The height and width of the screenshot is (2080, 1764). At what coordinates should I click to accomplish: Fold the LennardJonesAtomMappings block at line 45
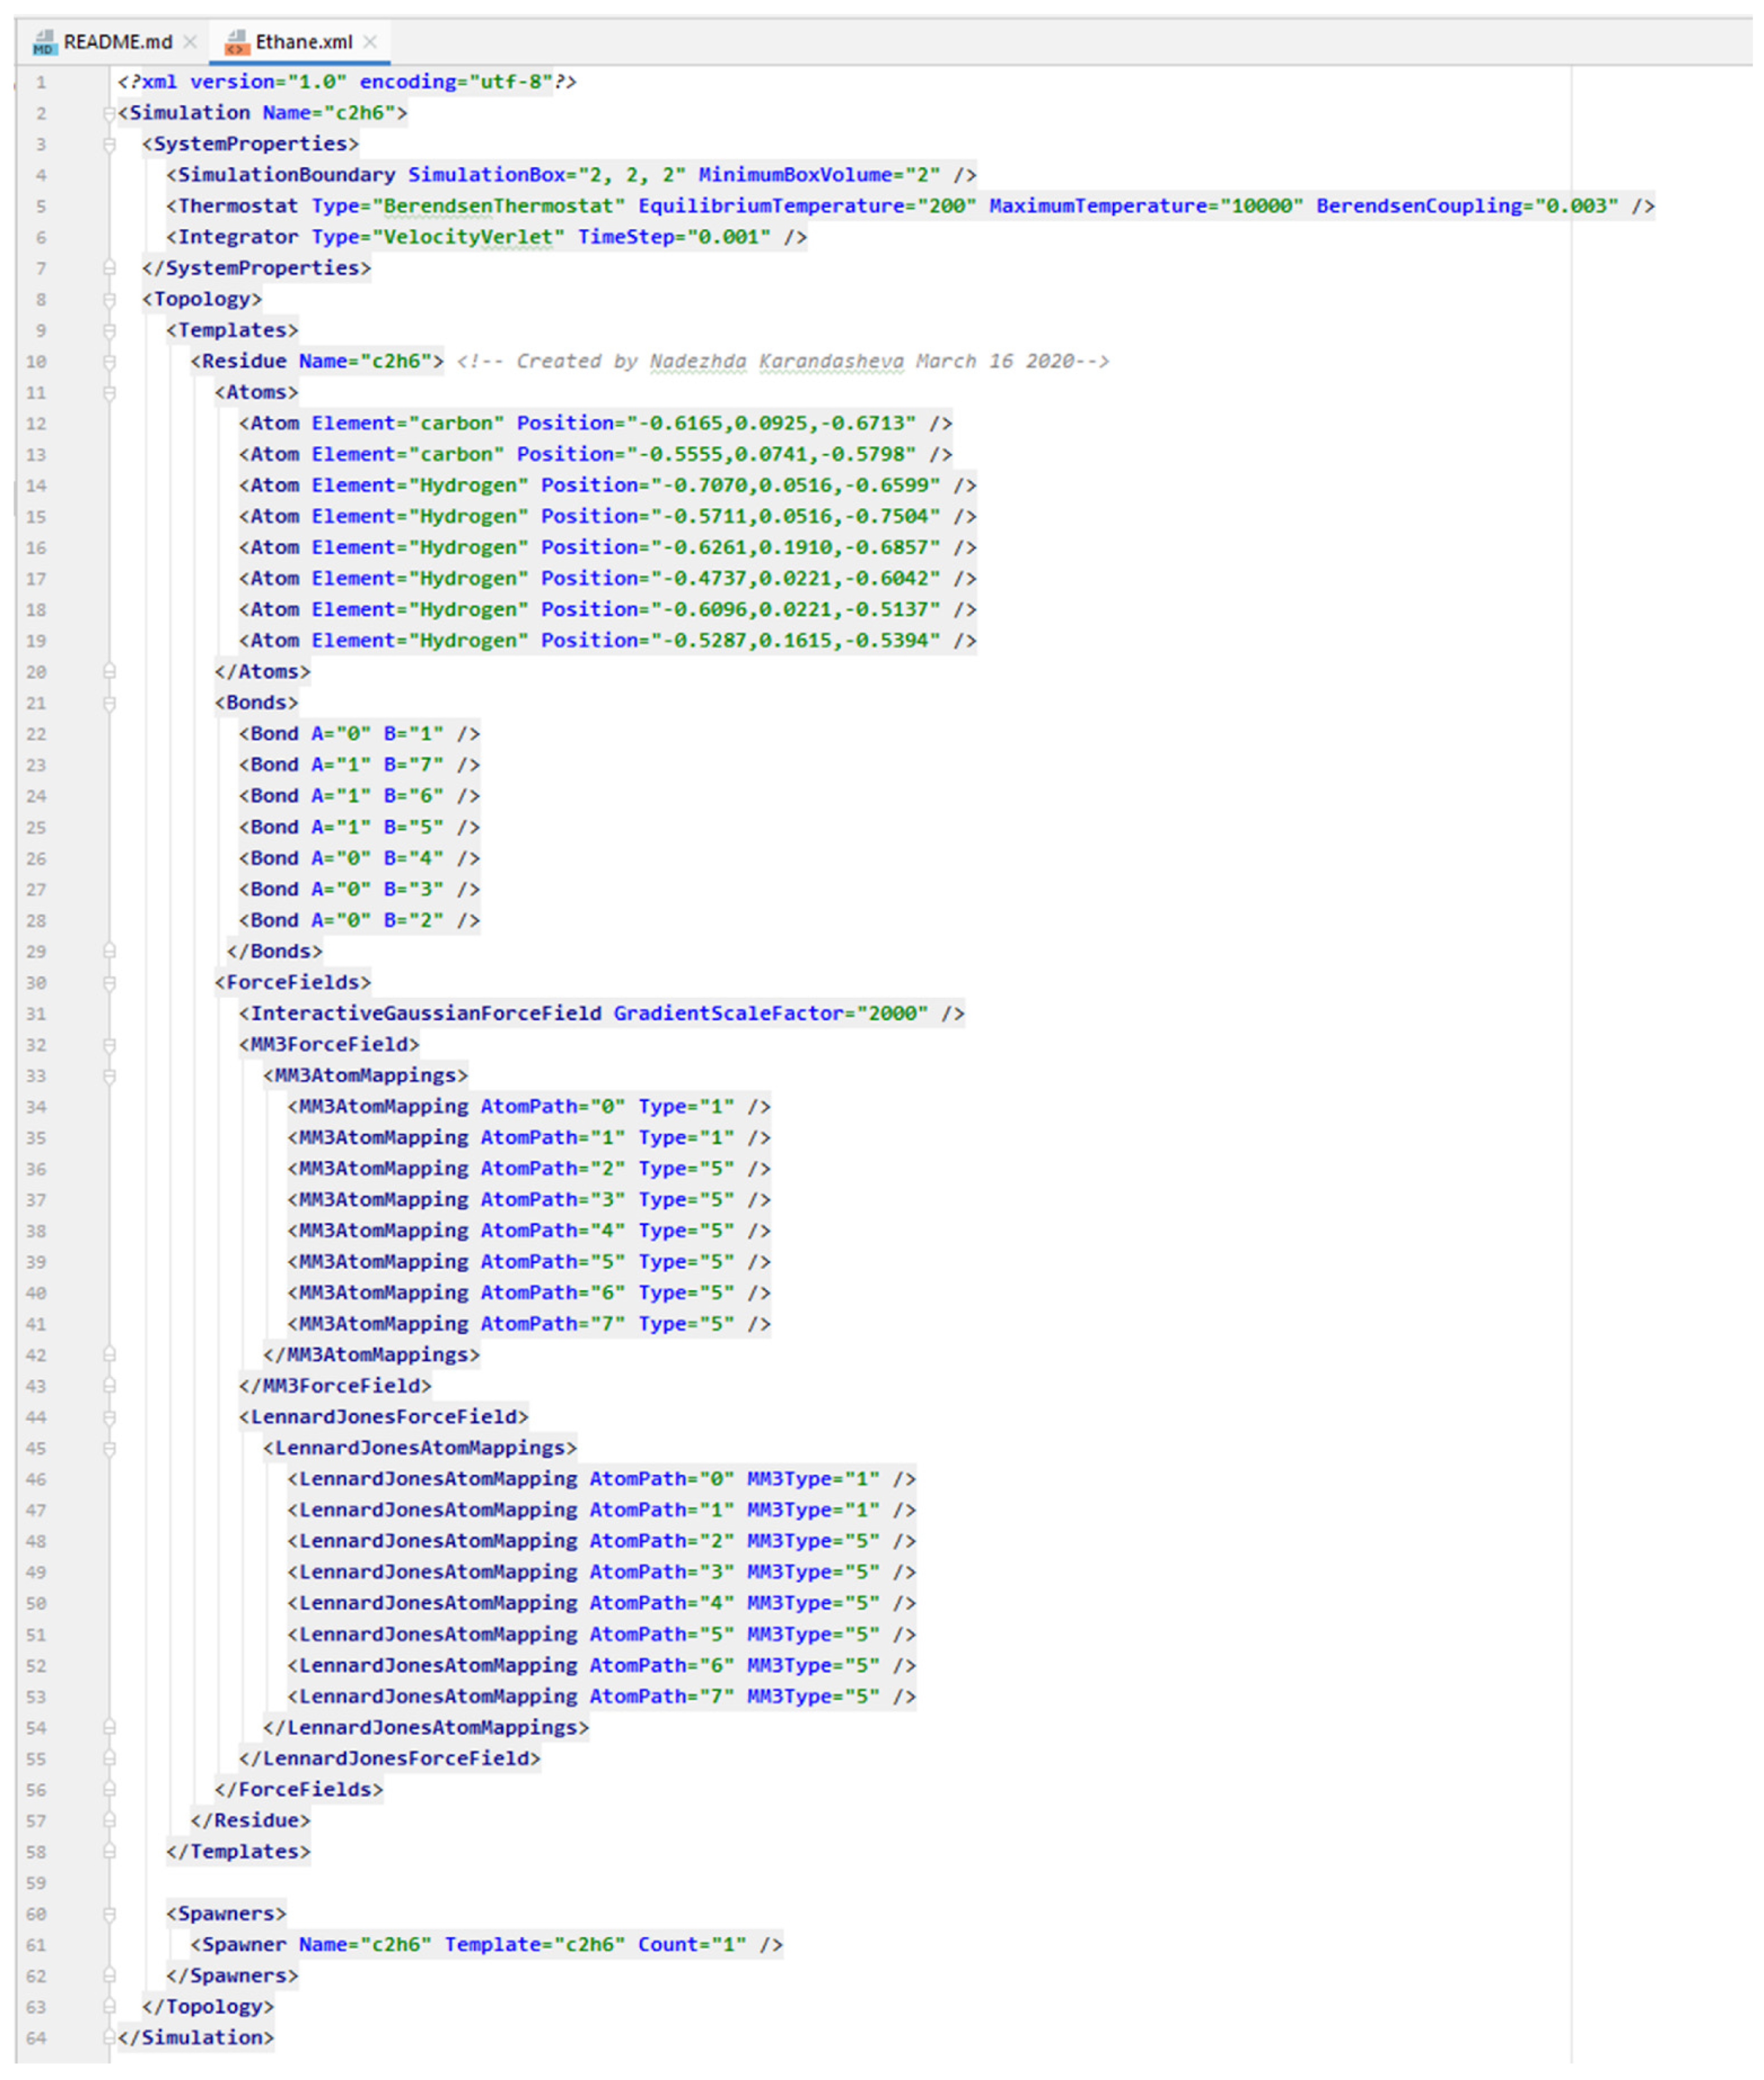click(109, 1448)
